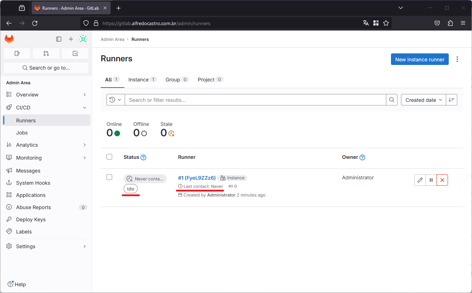Screen dimensions: 472x293
Task: Open the GitLab logo homepage
Action: pos(9,39)
